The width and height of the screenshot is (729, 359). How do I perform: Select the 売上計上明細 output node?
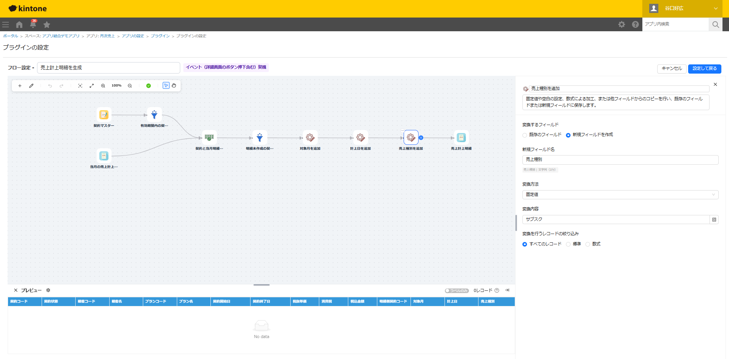pyautogui.click(x=461, y=138)
